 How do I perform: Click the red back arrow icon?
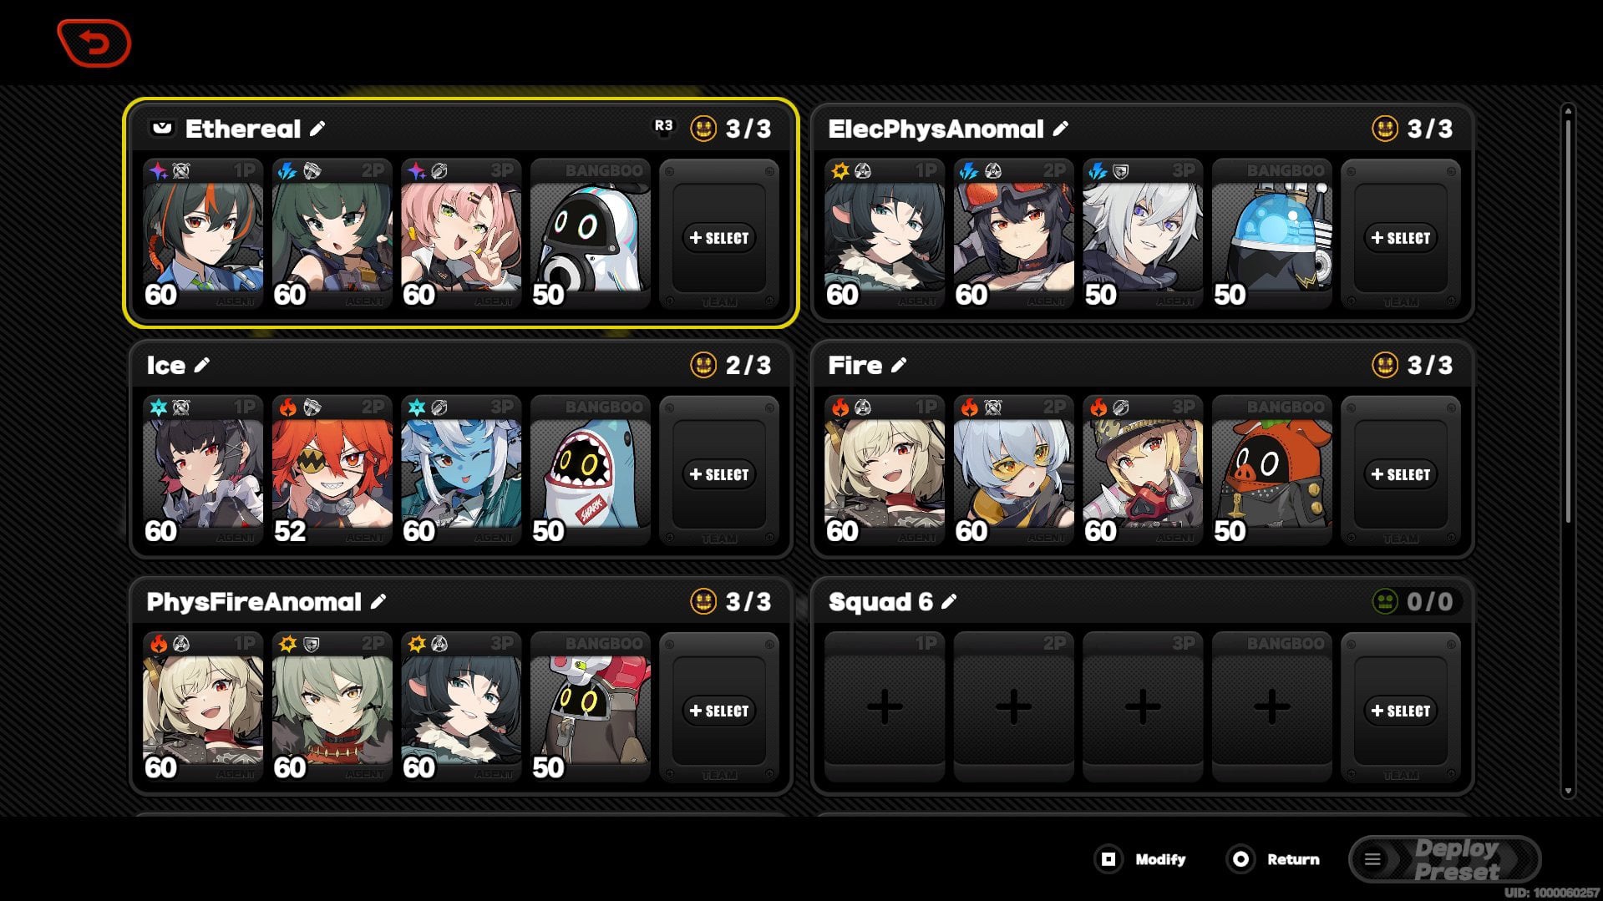click(x=94, y=43)
